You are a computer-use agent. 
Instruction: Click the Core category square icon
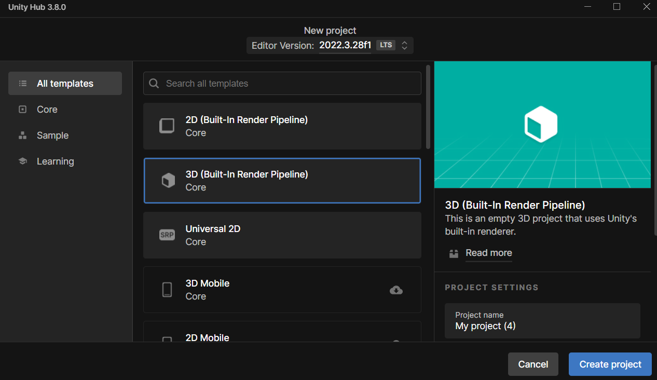click(22, 110)
